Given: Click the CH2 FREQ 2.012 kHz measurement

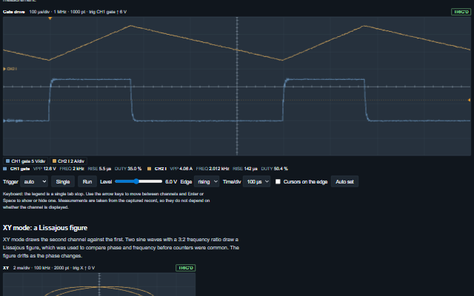Looking at the screenshot, I should pos(213,169).
